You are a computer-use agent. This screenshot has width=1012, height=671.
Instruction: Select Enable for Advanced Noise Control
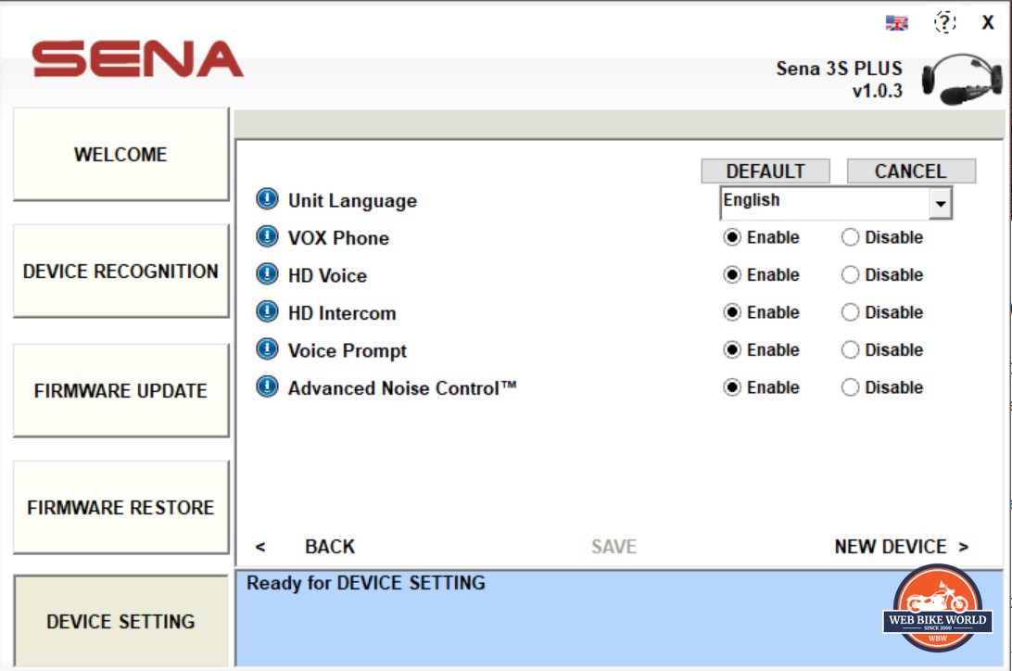pyautogui.click(x=733, y=387)
